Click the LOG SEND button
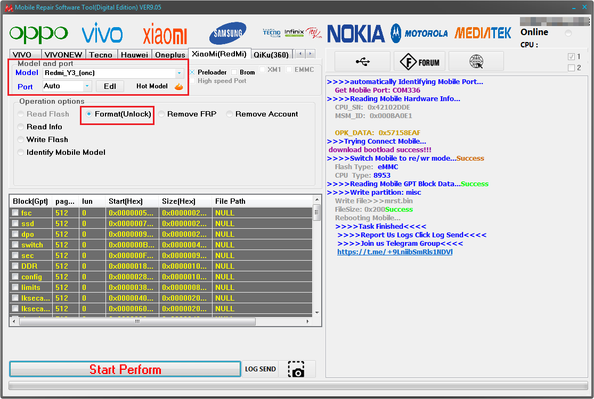Viewport: 594px width, 399px height. point(261,369)
